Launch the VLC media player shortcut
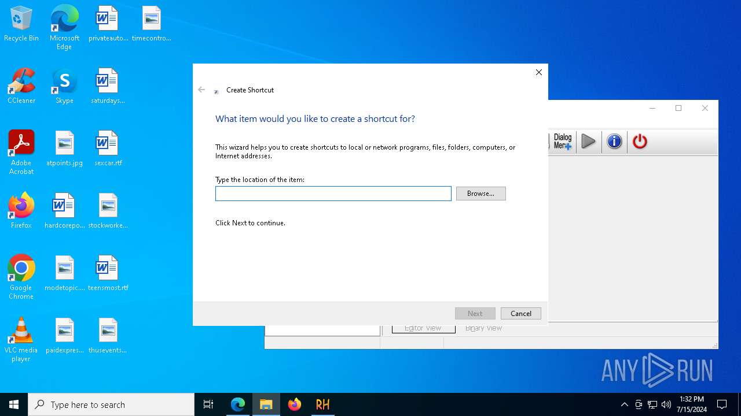This screenshot has height=416, width=741. [21, 340]
